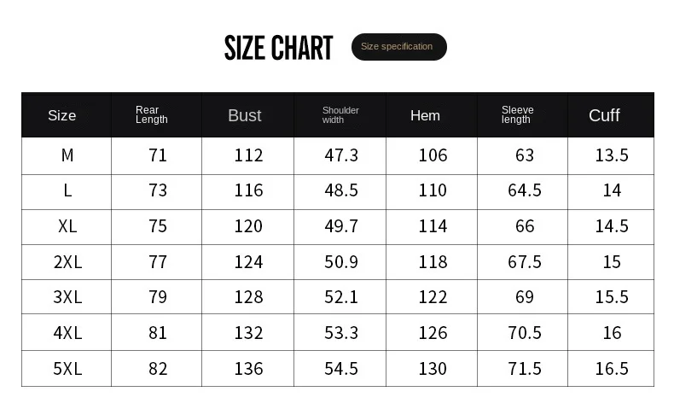674x409 pixels.
Task: Click cuff value 16.5 in 5XL row
Action: [x=612, y=369]
